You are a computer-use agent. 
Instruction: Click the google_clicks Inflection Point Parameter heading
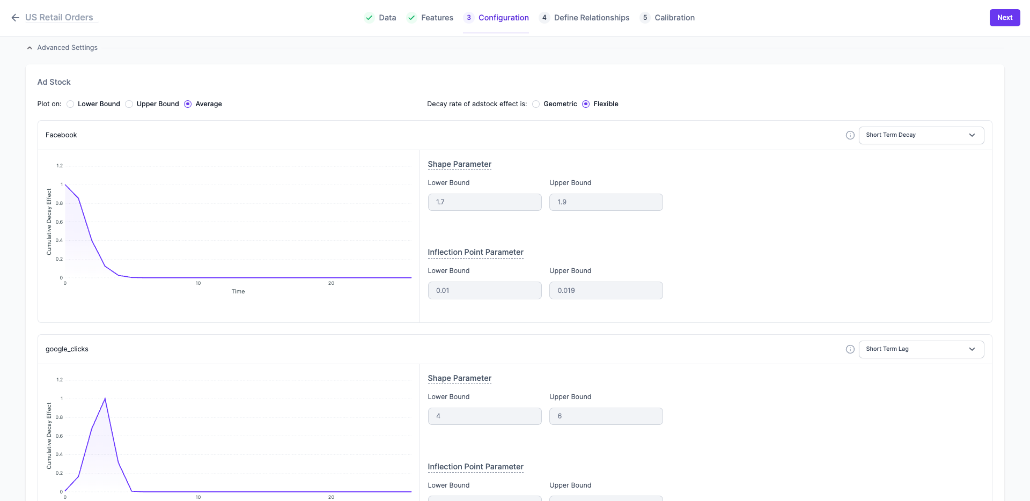476,467
